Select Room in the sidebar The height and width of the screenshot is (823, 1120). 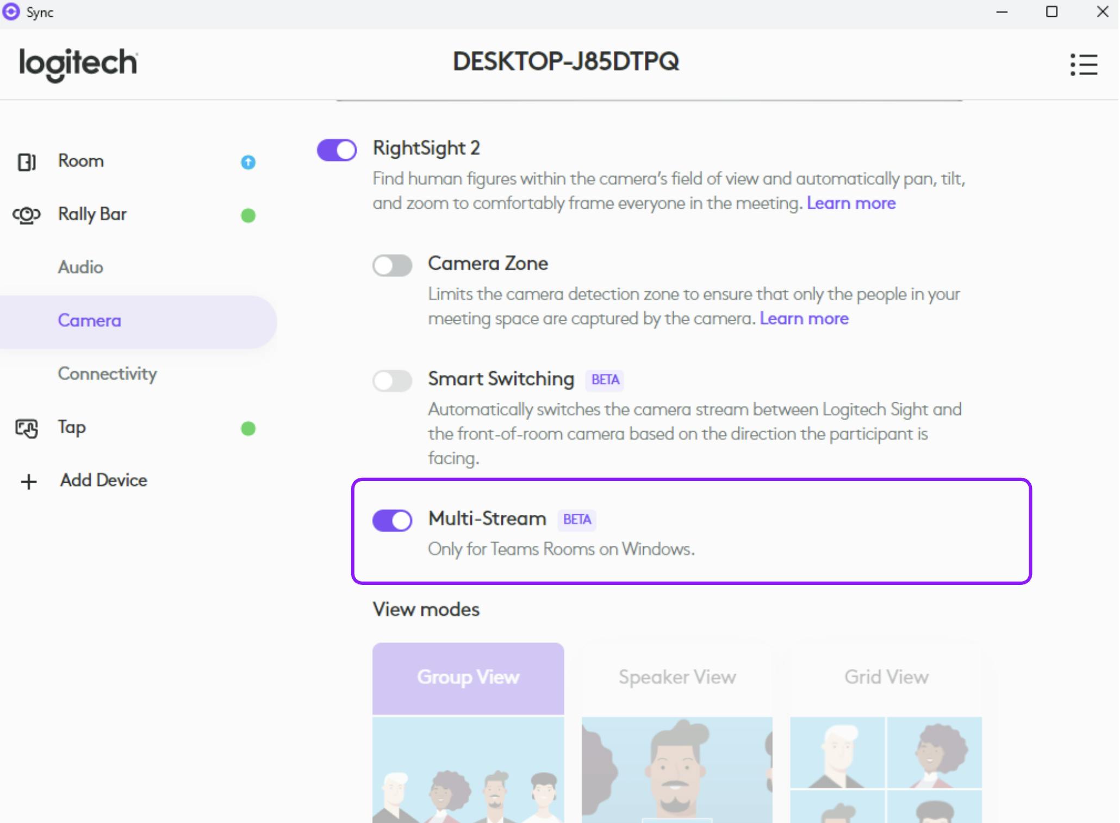[x=81, y=161]
